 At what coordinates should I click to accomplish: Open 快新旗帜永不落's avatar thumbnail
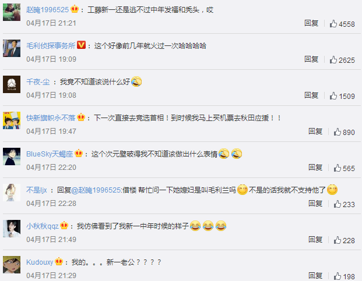tap(12, 120)
